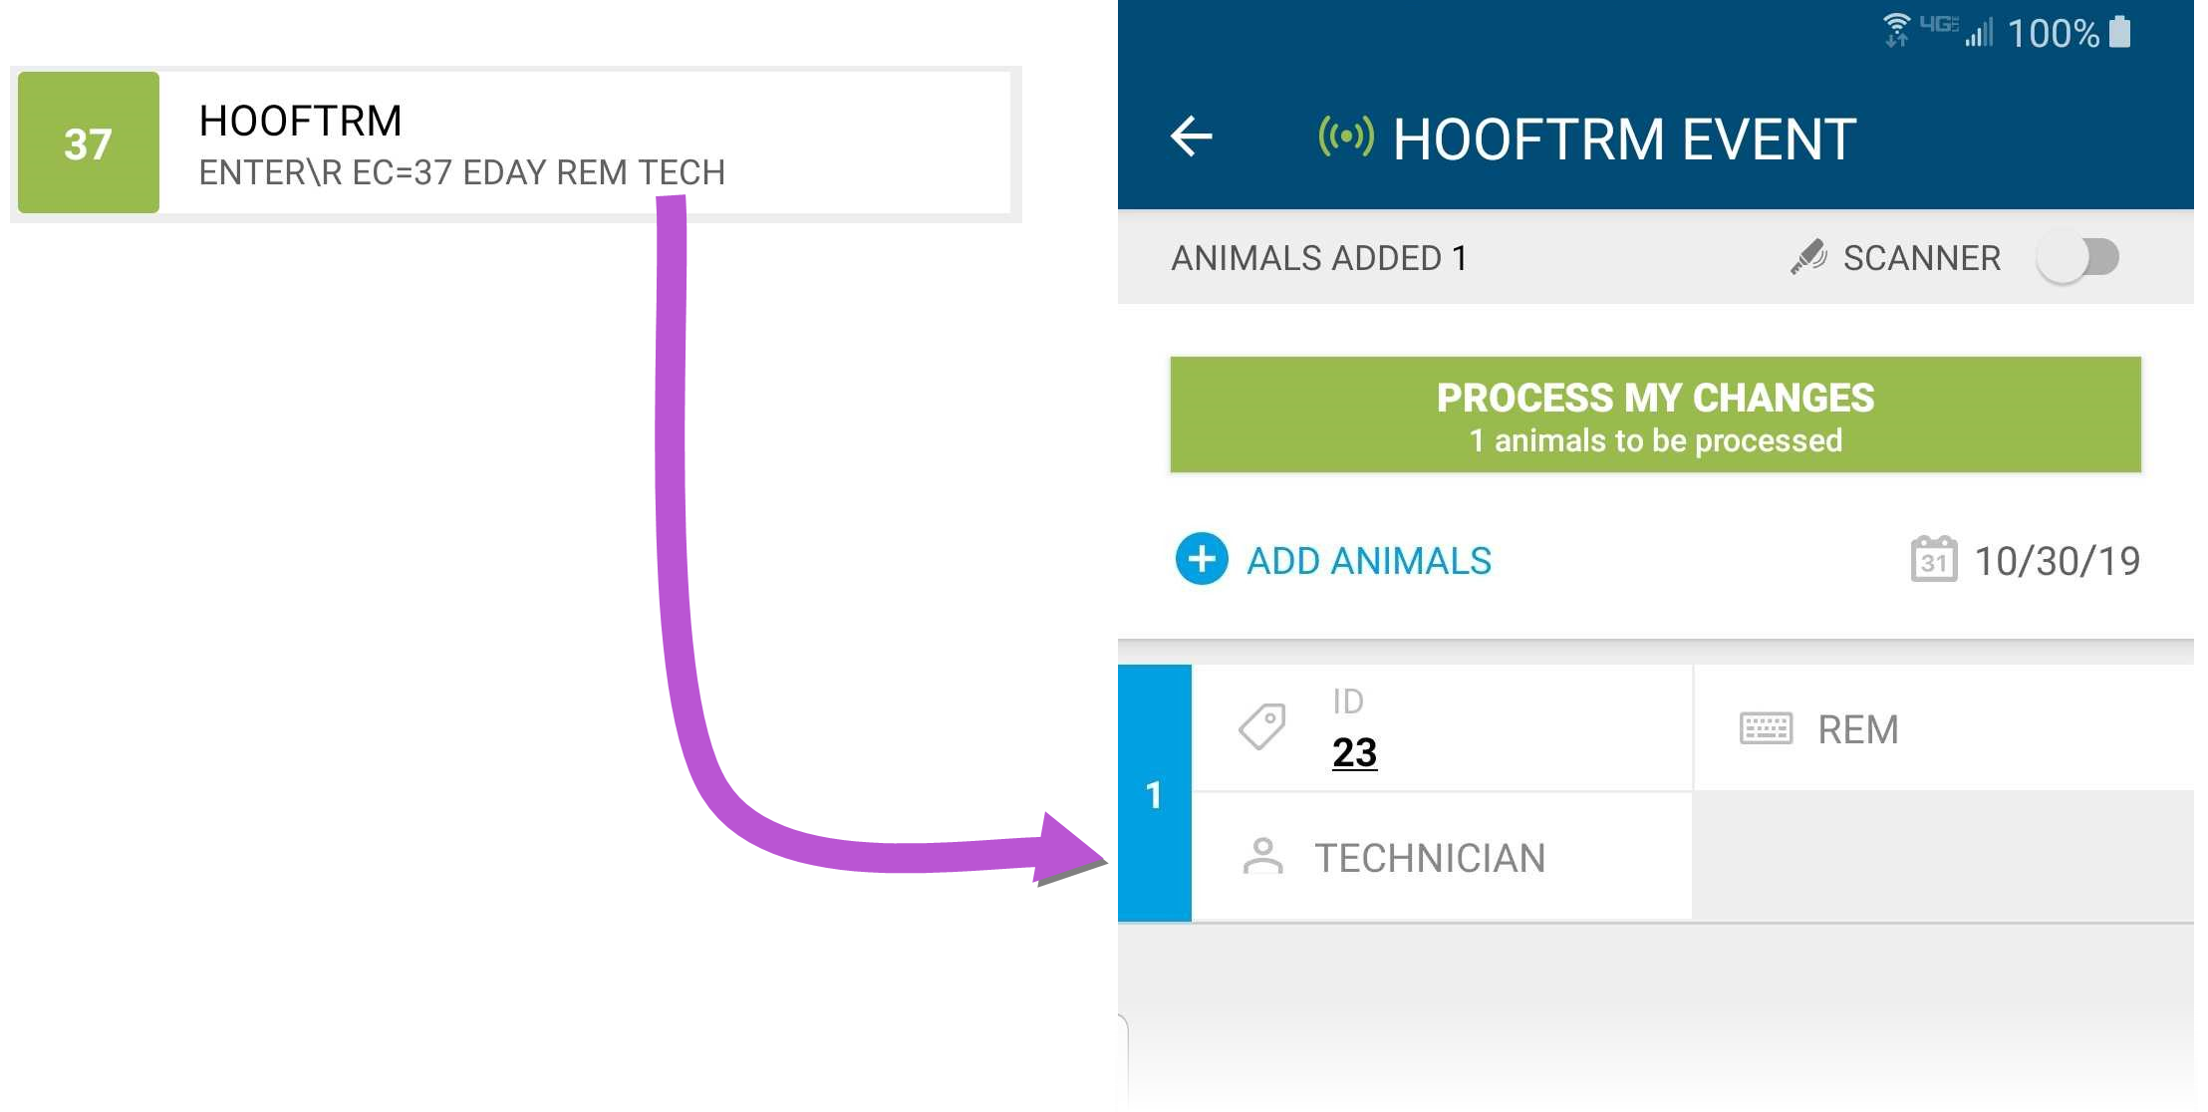Screen dimensions: 2208x1112
Task: Edit the animal ID 23 field
Action: point(1442,728)
